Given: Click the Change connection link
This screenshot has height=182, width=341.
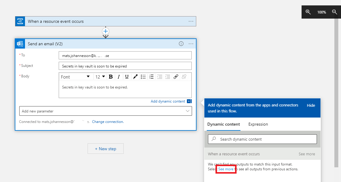Looking at the screenshot, I should tap(107, 122).
